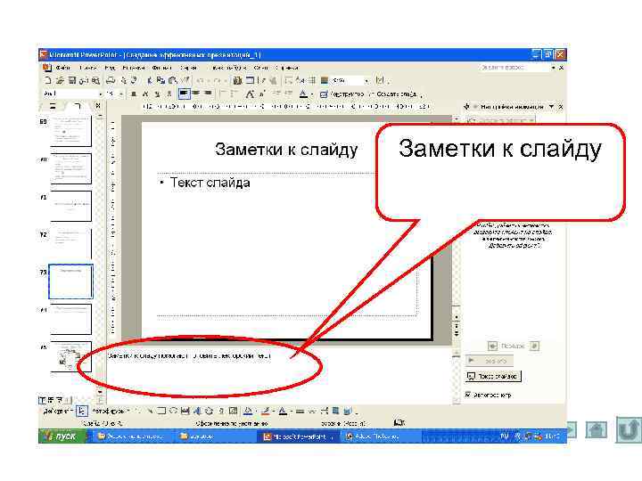
Task: Select slide thumbnail 71
Action: click(70, 206)
